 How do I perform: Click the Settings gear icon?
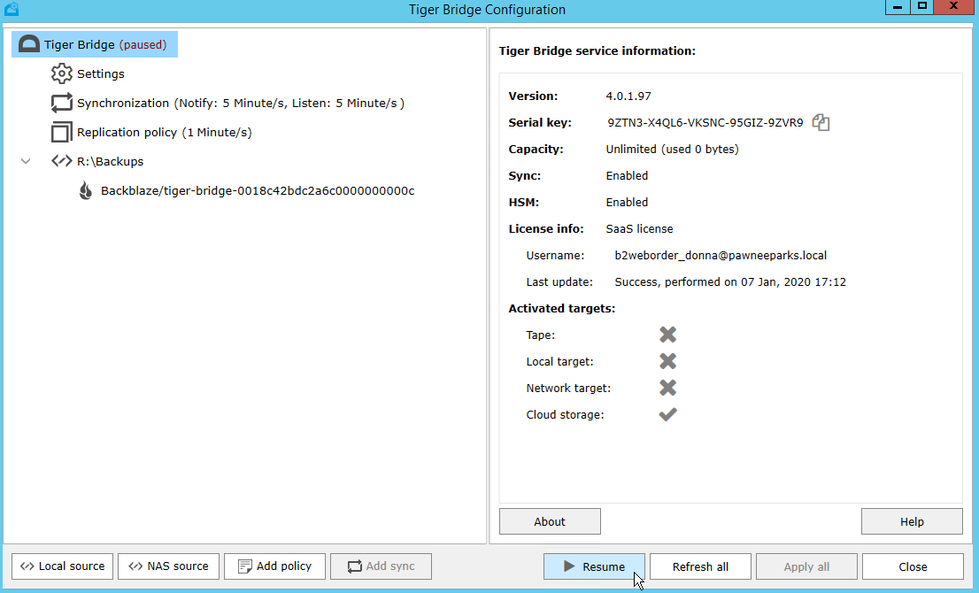click(x=61, y=73)
